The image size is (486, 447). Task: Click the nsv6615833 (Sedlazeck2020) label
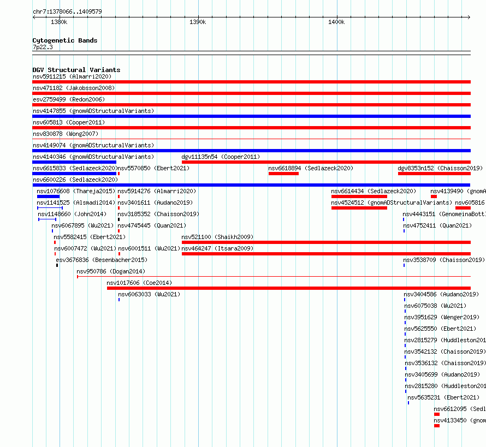(74, 168)
